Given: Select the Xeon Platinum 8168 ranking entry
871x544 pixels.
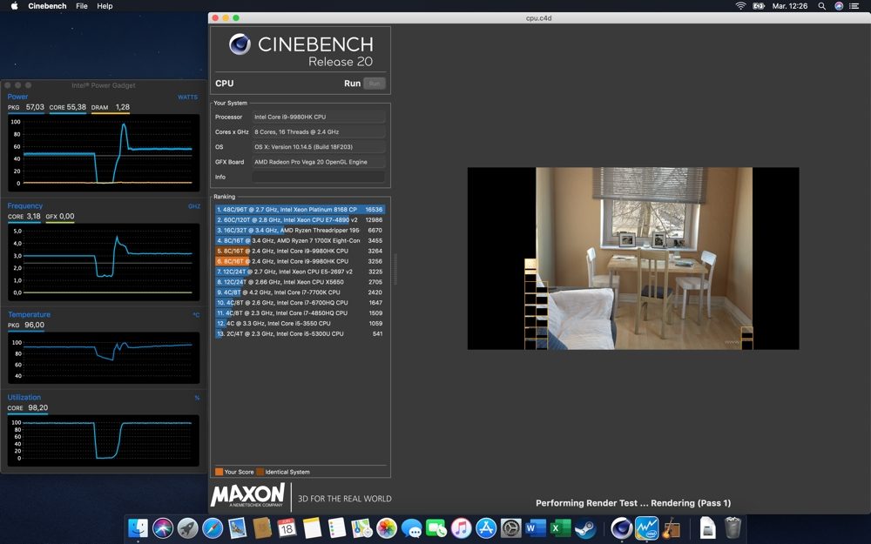Looking at the screenshot, I should (300, 209).
